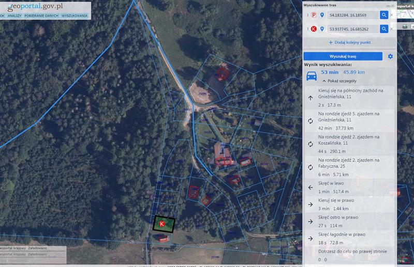Select the car transport mode icon
Viewport: 414px width, 267px height.
tap(312, 76)
